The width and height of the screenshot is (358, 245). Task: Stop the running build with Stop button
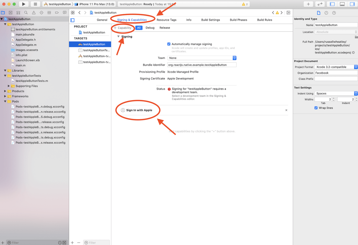point(35,4)
